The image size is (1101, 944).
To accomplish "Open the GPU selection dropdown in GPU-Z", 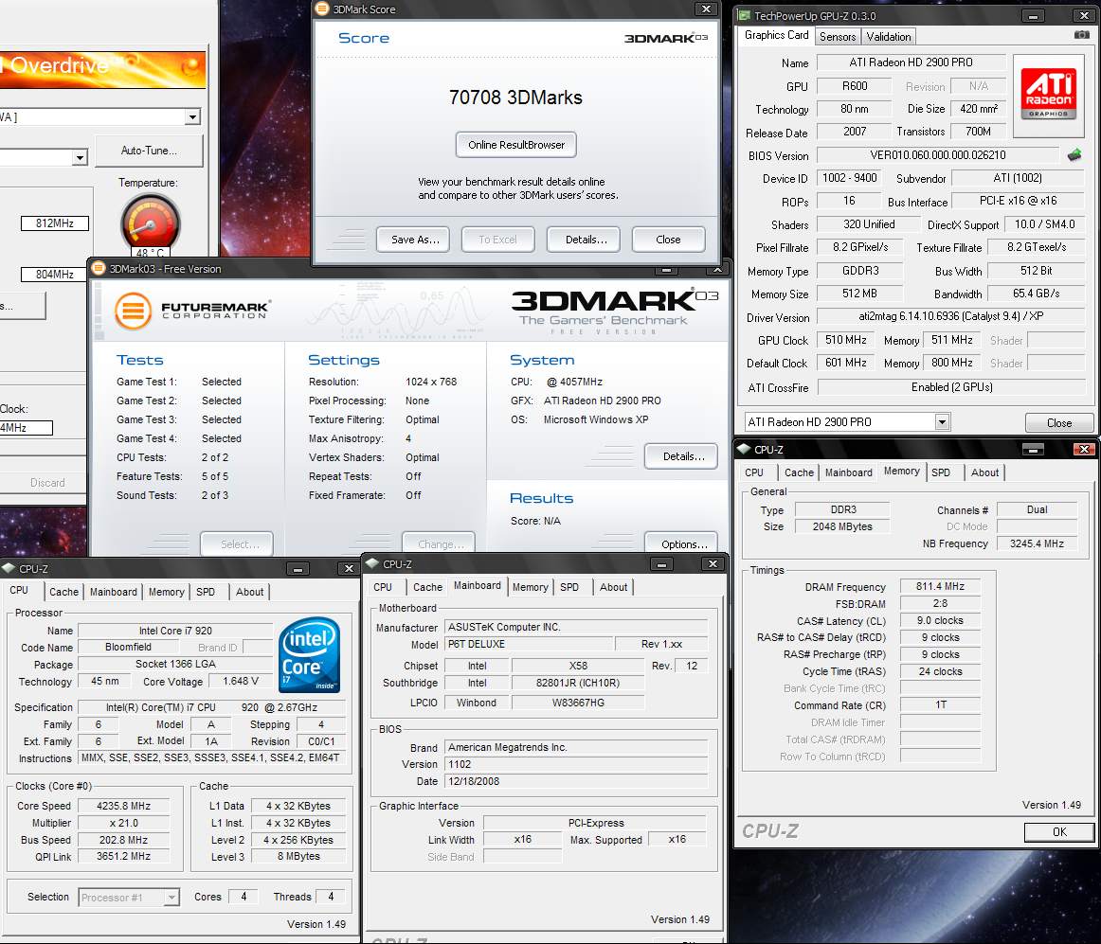I will pyautogui.click(x=943, y=421).
